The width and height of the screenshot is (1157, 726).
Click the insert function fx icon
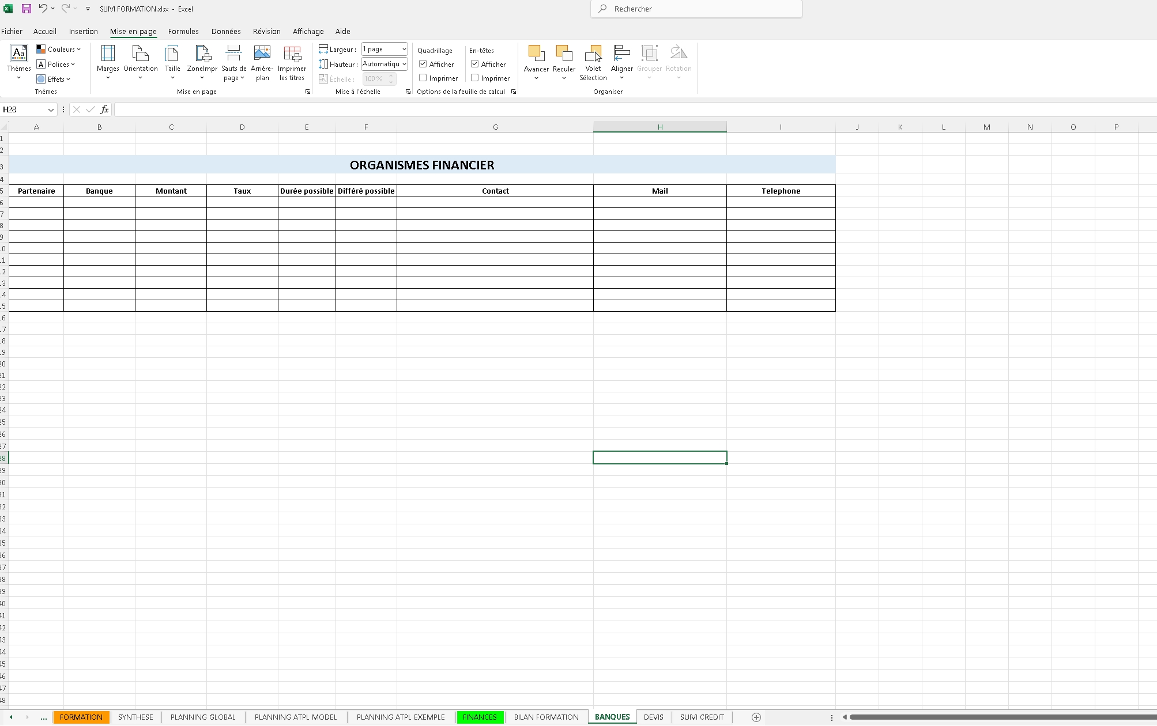(x=104, y=109)
